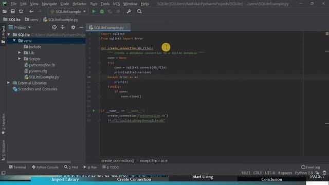Open the VCS menu
The width and height of the screenshot is (329, 185).
[x=116, y=4]
